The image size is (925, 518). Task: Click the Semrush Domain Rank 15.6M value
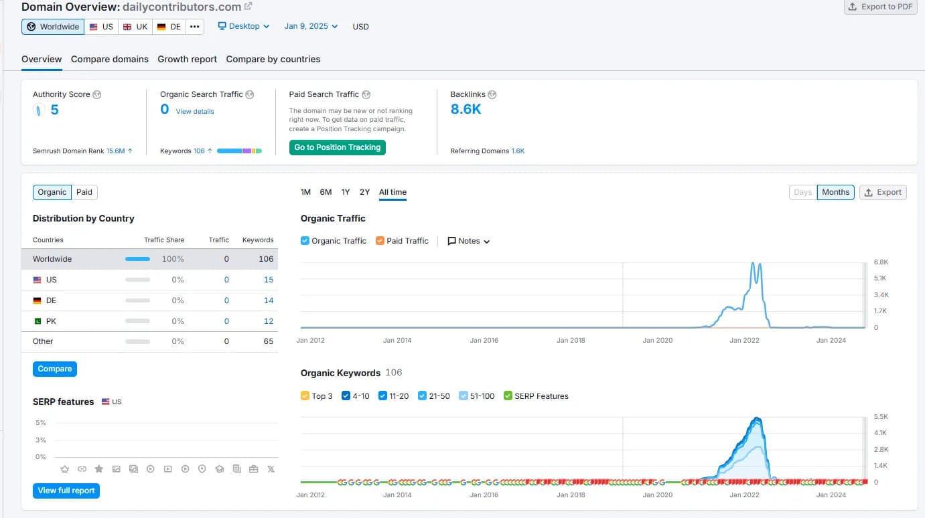click(x=116, y=151)
